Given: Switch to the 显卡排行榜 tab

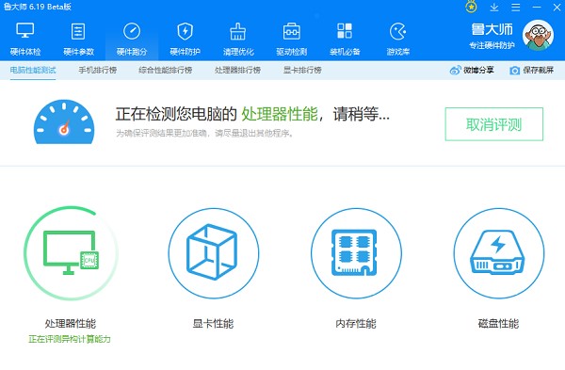Looking at the screenshot, I should coord(302,70).
